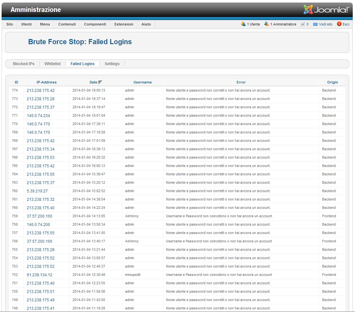This screenshot has height=312, width=355.
Task: Click the red Esci logout icon
Action: click(339, 24)
